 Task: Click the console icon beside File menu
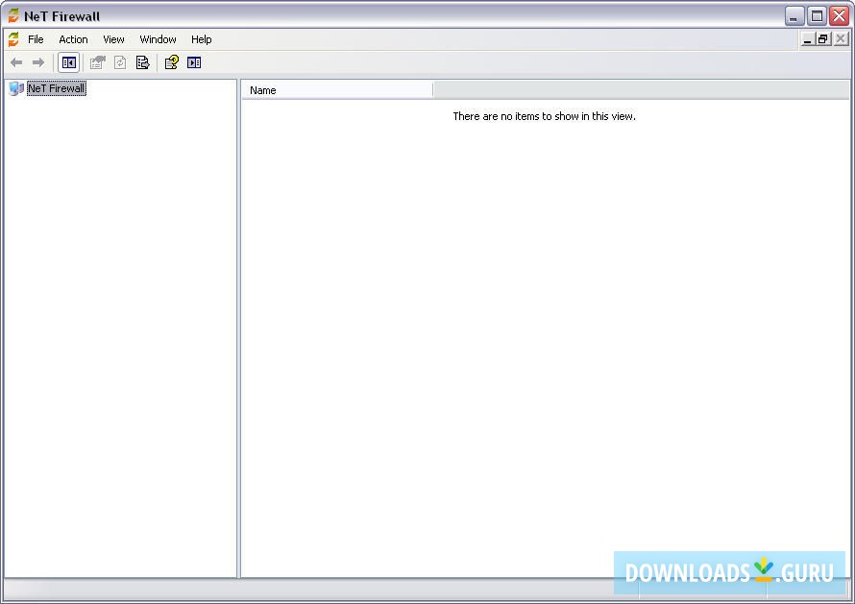tap(13, 39)
